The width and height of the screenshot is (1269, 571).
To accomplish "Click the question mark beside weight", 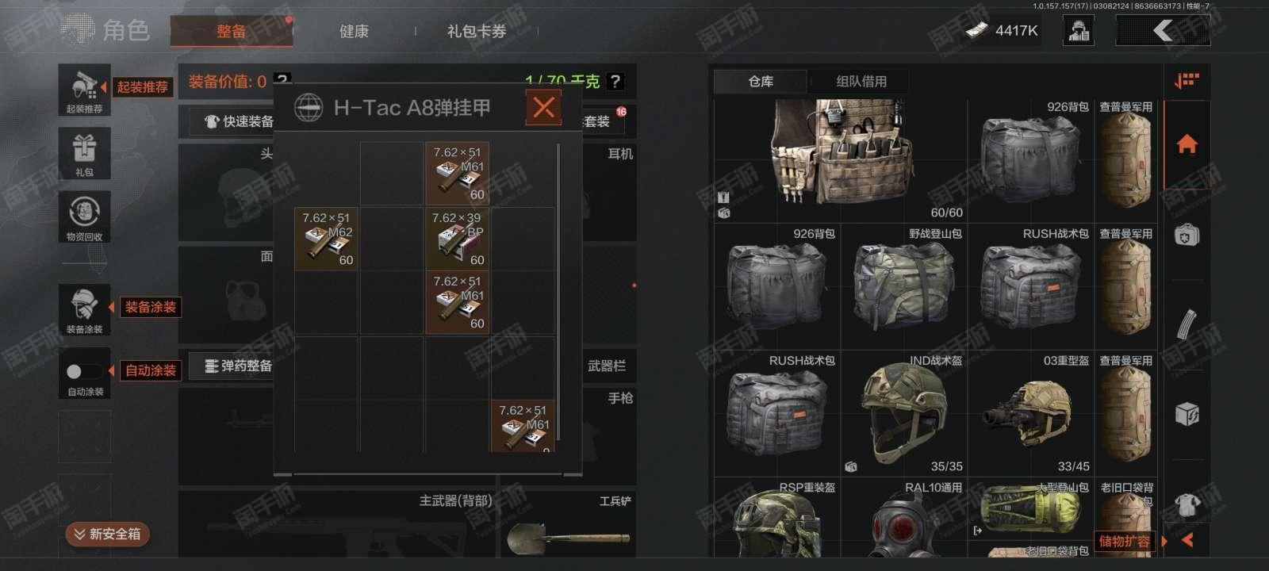I will [x=615, y=82].
